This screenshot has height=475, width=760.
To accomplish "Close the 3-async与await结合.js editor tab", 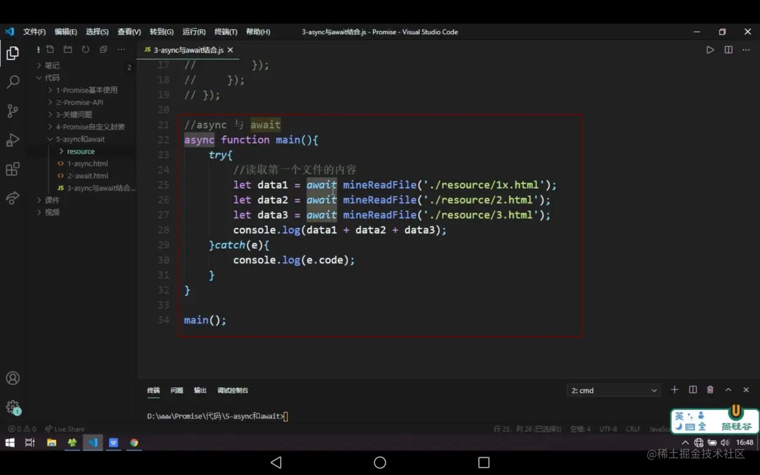I will tap(230, 50).
